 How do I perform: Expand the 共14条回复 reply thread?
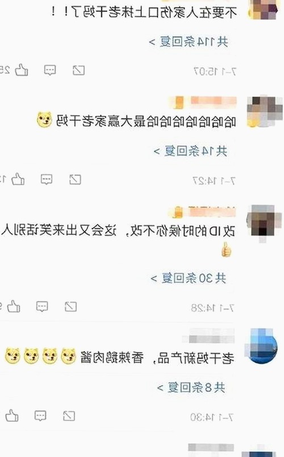click(x=190, y=151)
